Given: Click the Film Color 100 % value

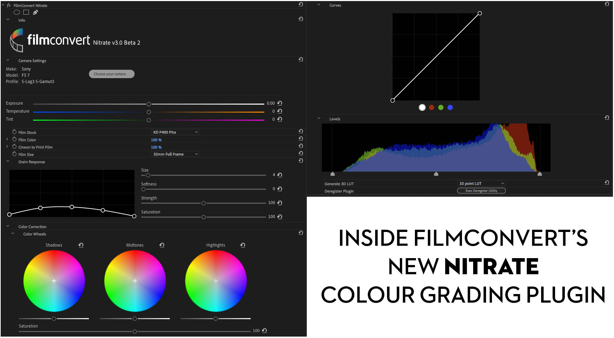Looking at the screenshot, I should (x=156, y=140).
